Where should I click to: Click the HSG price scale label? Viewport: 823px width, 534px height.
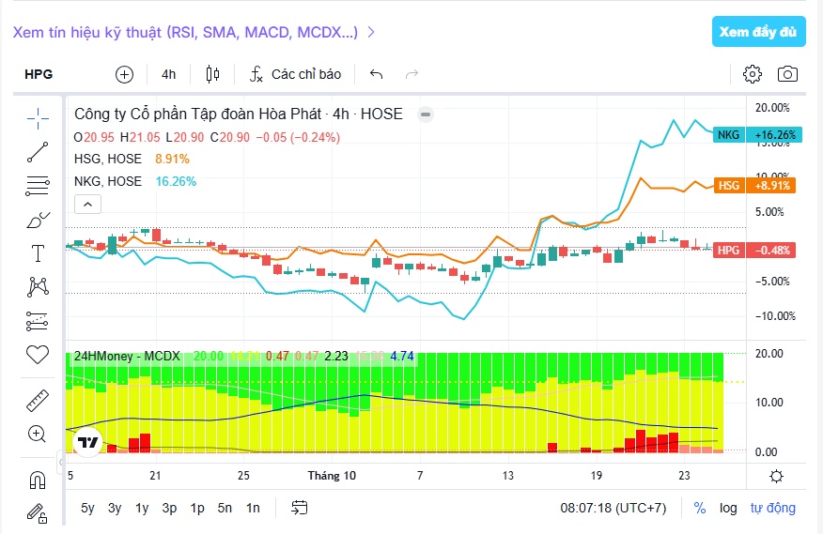(754, 186)
